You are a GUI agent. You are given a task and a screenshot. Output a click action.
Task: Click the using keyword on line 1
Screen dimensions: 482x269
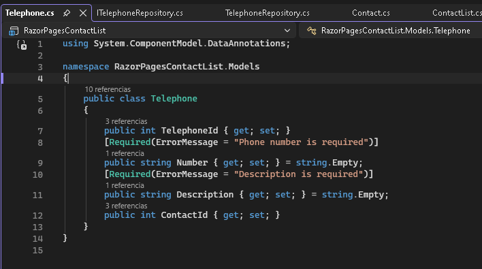point(76,44)
